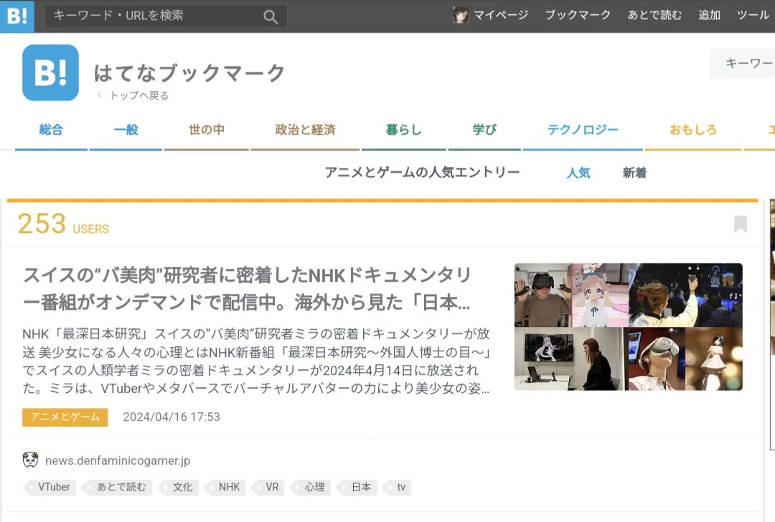The height and width of the screenshot is (522, 775).
Task: Click the VR tag
Action: (269, 488)
